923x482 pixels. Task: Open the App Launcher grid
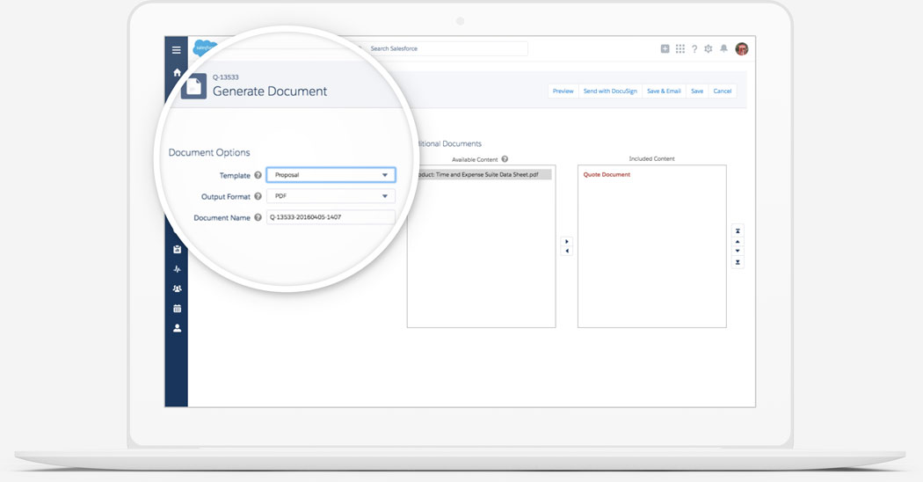tap(680, 49)
